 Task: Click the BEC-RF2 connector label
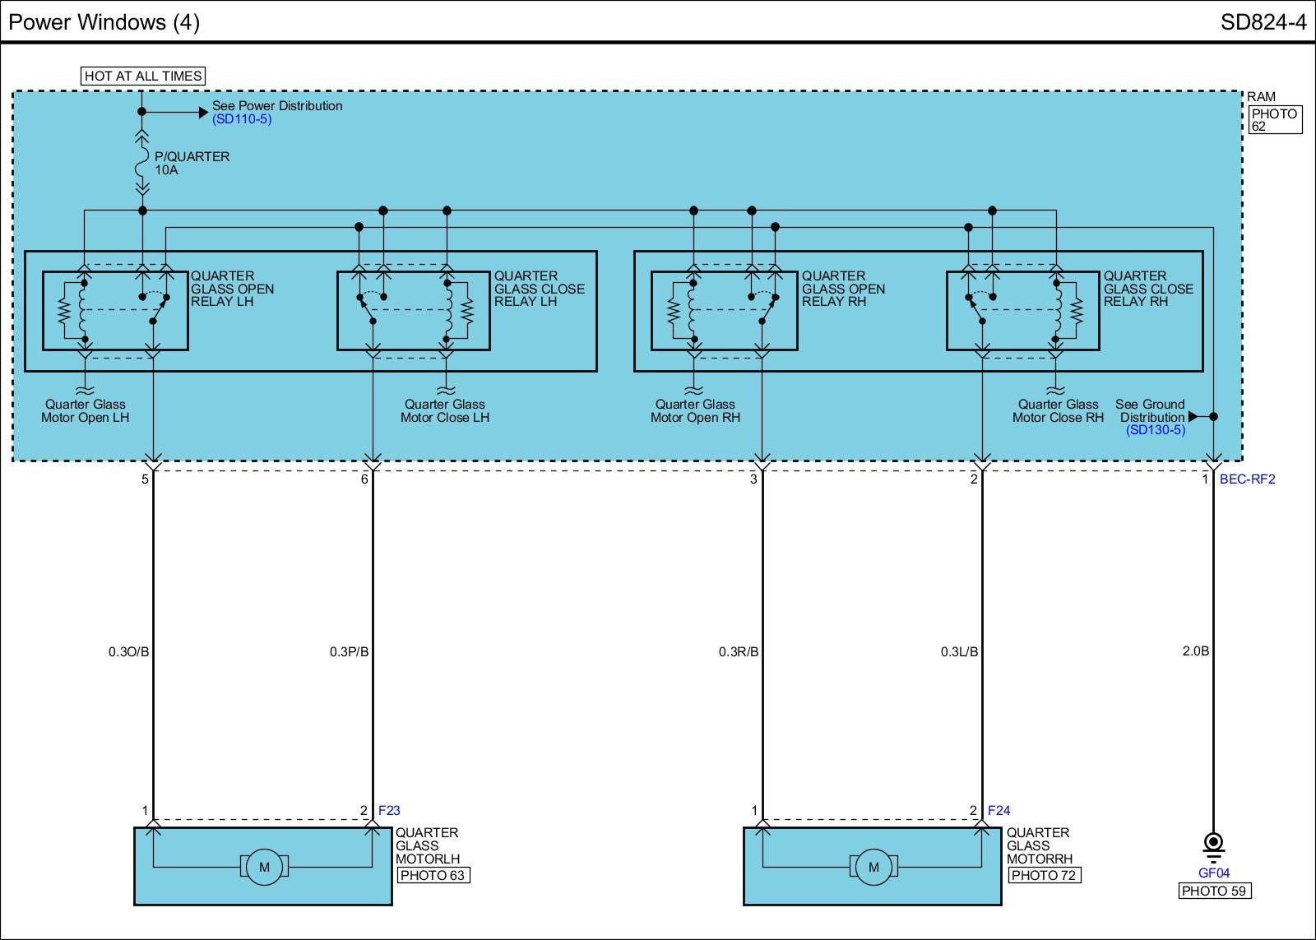1247,479
